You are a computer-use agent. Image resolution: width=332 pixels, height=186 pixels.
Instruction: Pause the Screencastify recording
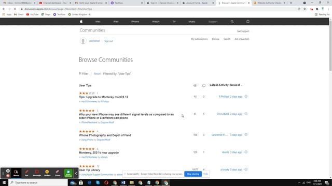pos(8,171)
